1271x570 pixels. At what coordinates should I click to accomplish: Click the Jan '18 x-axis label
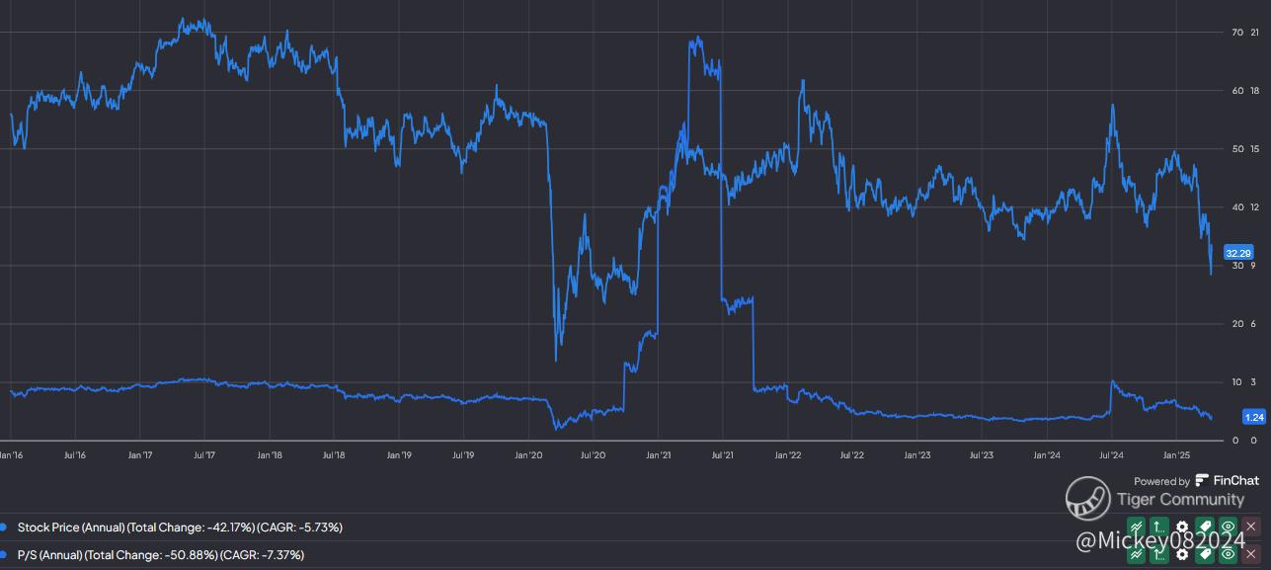pyautogui.click(x=270, y=455)
